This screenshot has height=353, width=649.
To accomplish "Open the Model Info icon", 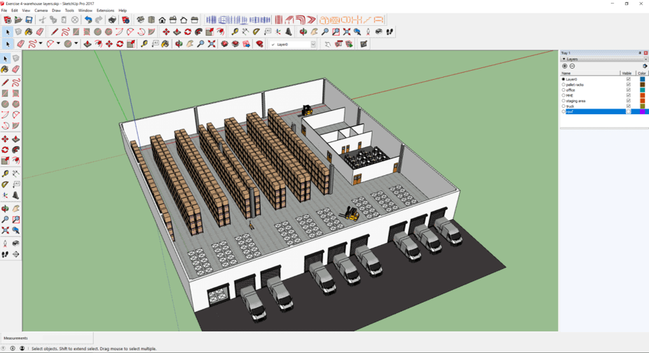I will [125, 20].
